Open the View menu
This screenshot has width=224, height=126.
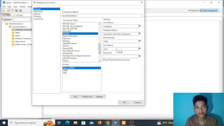coord(15,7)
